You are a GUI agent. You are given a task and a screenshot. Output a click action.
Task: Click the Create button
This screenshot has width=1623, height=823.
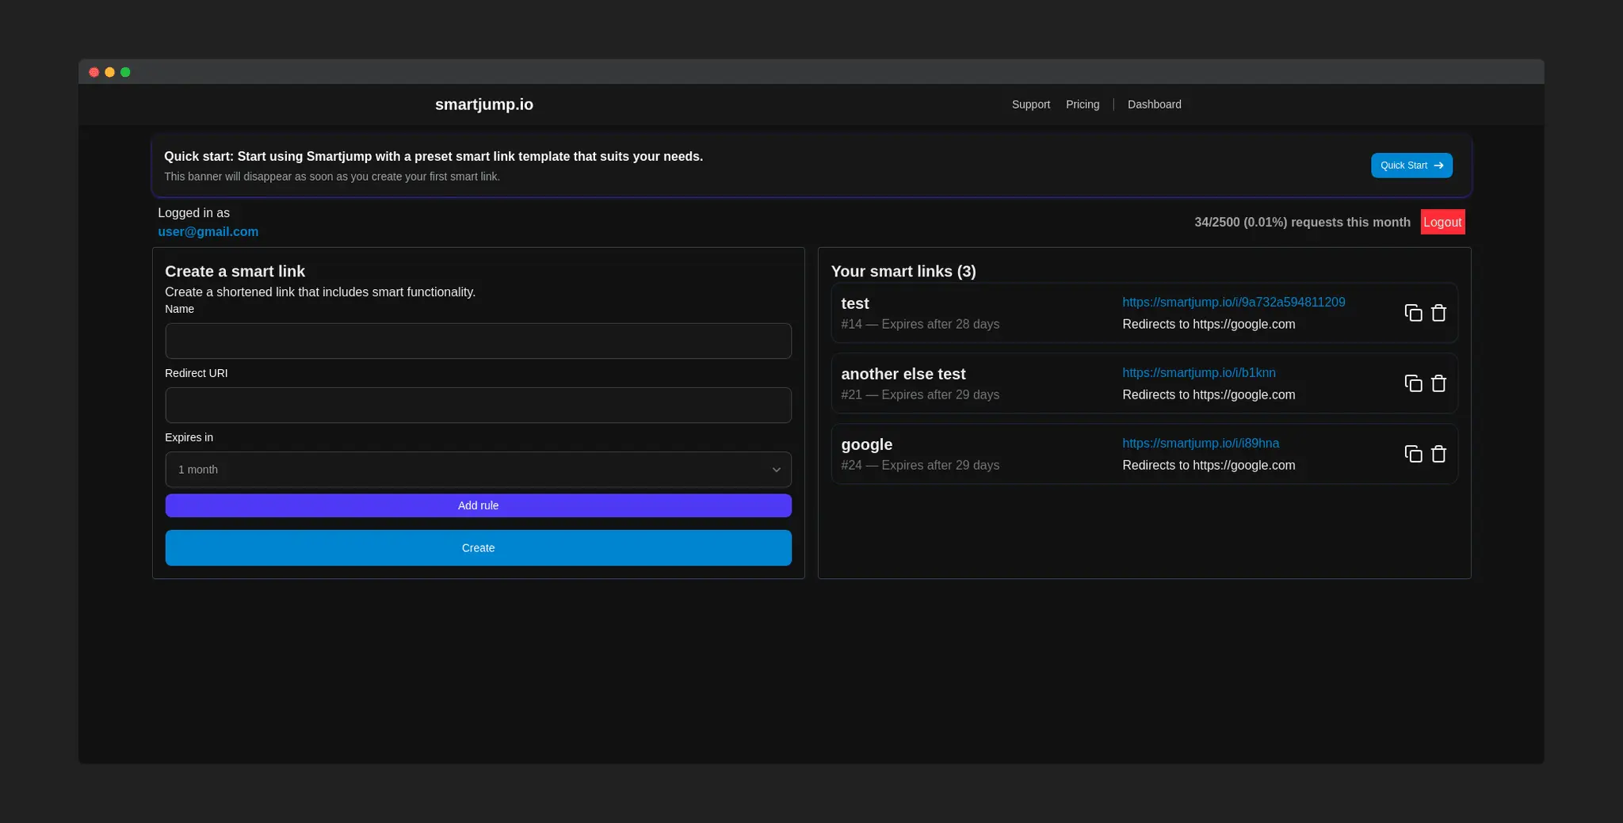point(478,548)
